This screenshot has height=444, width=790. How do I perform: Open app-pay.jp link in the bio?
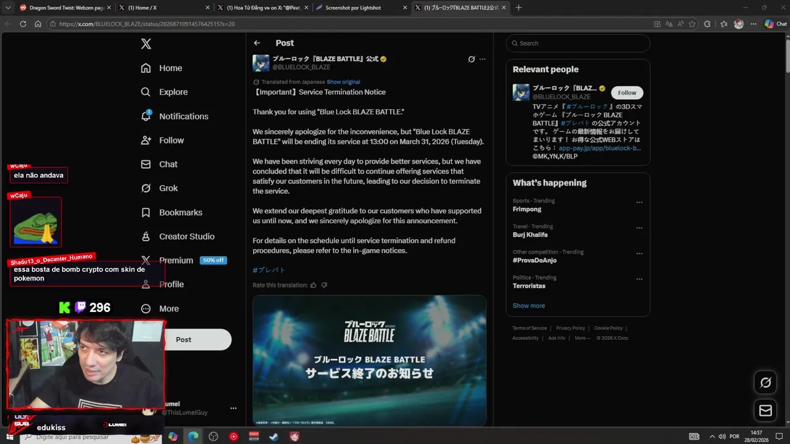coord(600,148)
